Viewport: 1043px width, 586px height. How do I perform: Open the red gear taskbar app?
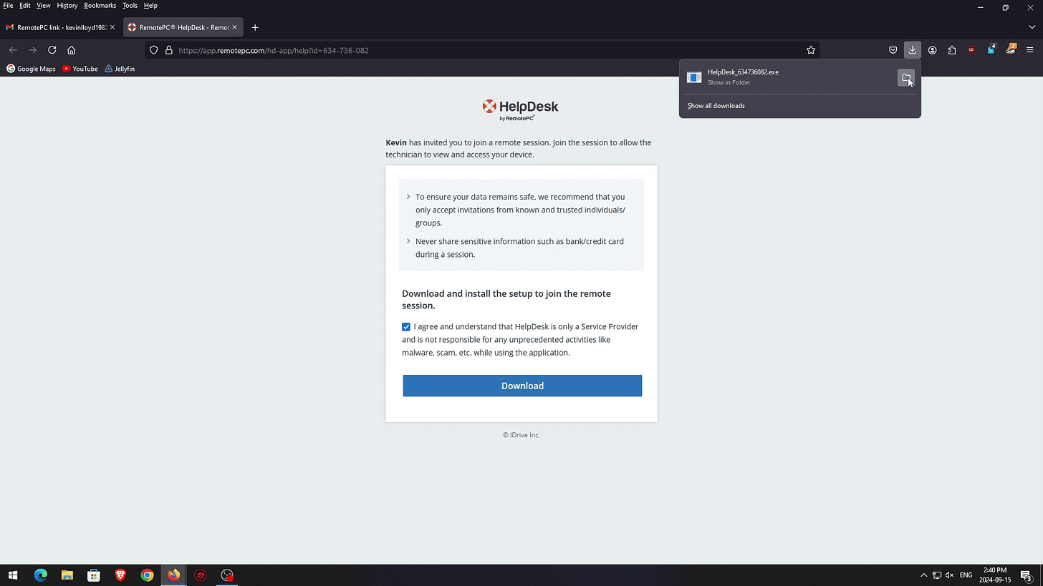click(x=201, y=575)
